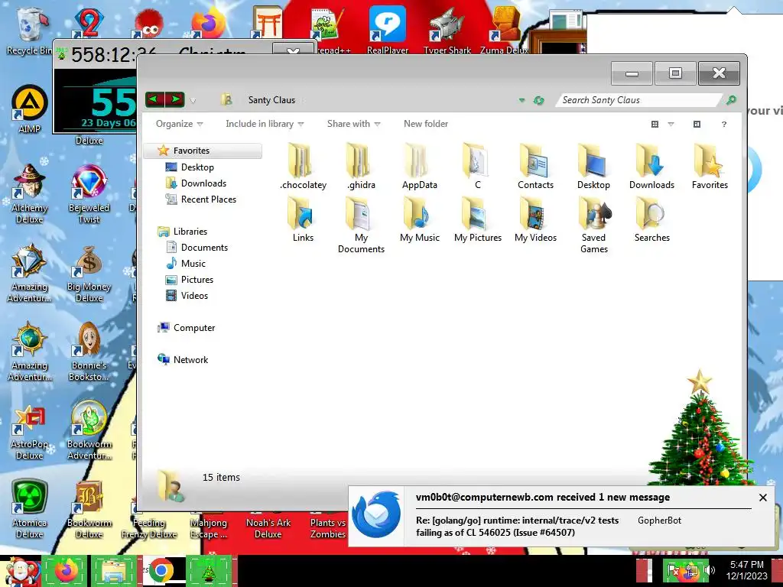Go to Downloads in navigation pane
783x587 pixels.
[203, 183]
